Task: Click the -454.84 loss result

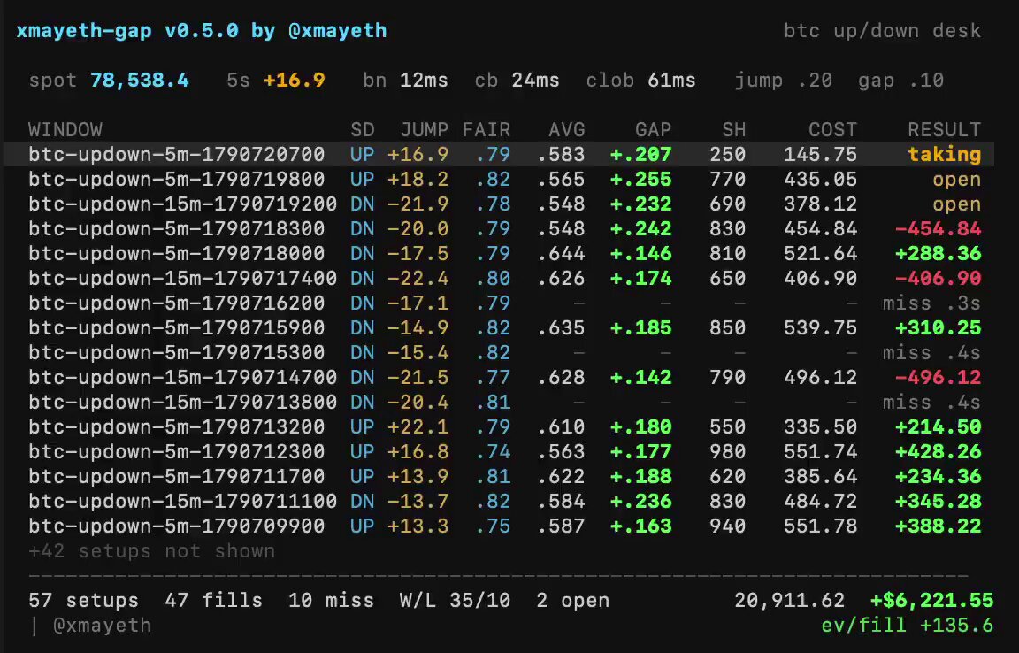Action: coord(938,229)
